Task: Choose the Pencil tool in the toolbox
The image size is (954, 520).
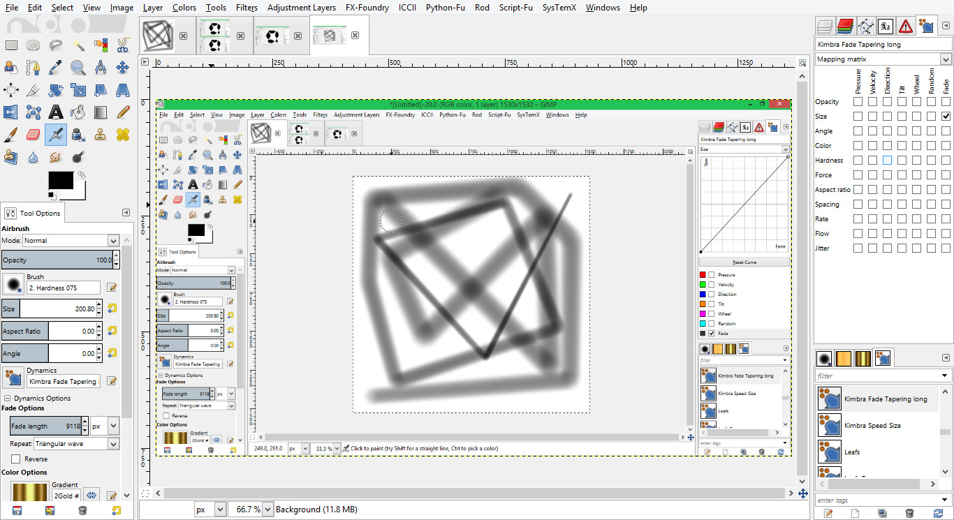Action: click(x=123, y=112)
